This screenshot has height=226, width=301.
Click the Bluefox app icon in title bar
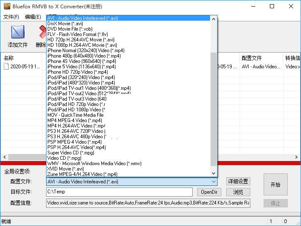click(x=7, y=6)
